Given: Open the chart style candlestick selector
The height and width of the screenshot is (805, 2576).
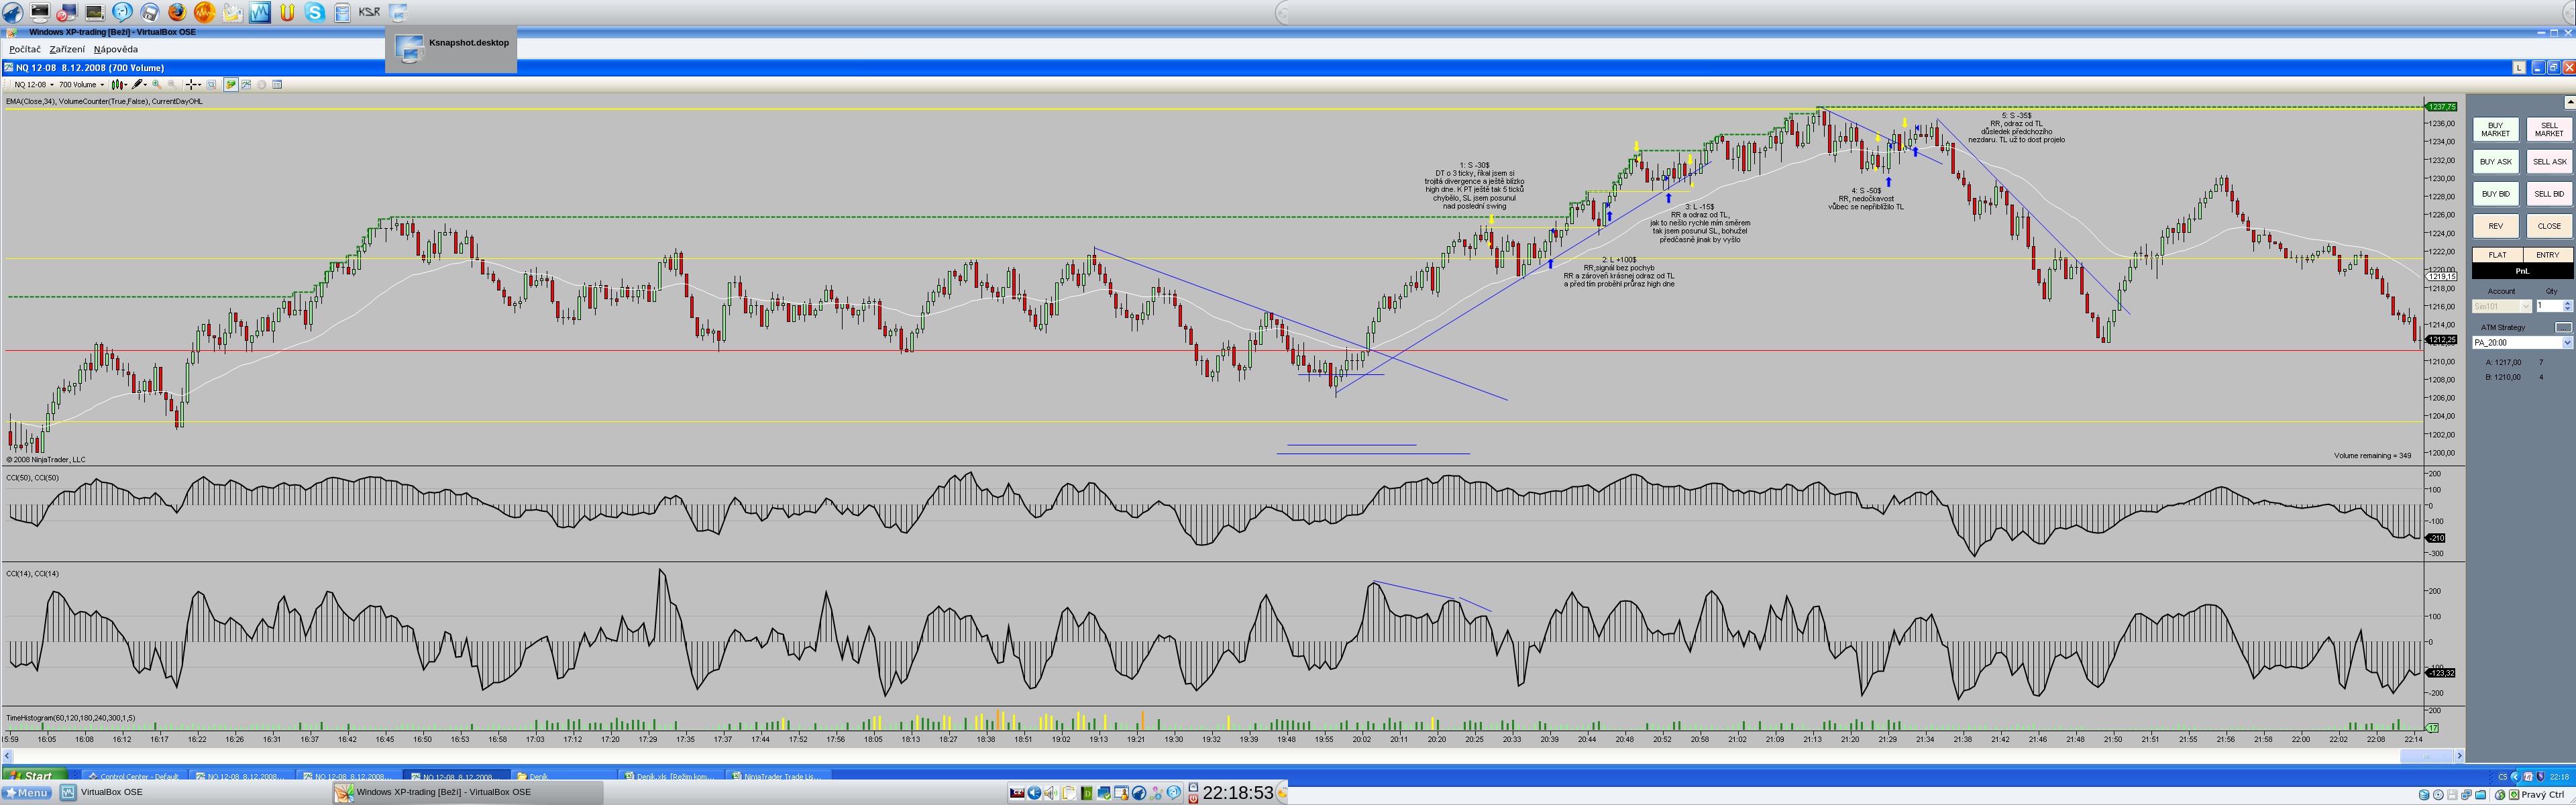Looking at the screenshot, I should click(118, 85).
